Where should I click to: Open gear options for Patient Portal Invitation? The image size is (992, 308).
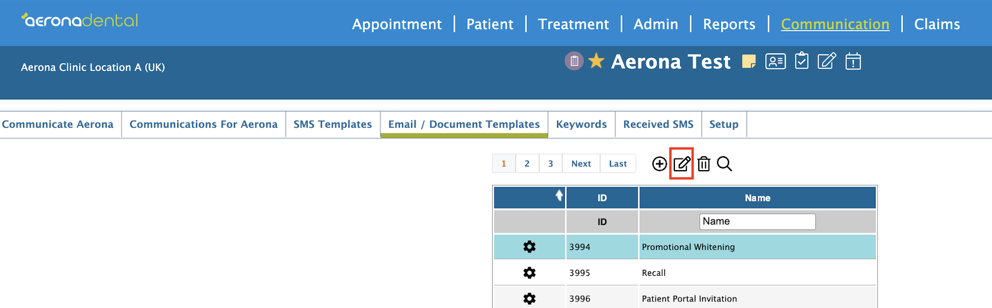tap(529, 299)
